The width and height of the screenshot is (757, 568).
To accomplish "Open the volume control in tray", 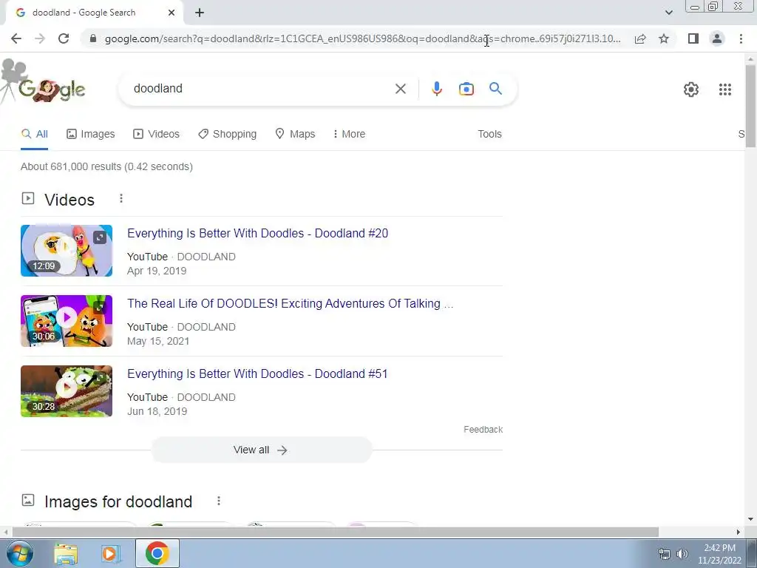I will pyautogui.click(x=682, y=554).
